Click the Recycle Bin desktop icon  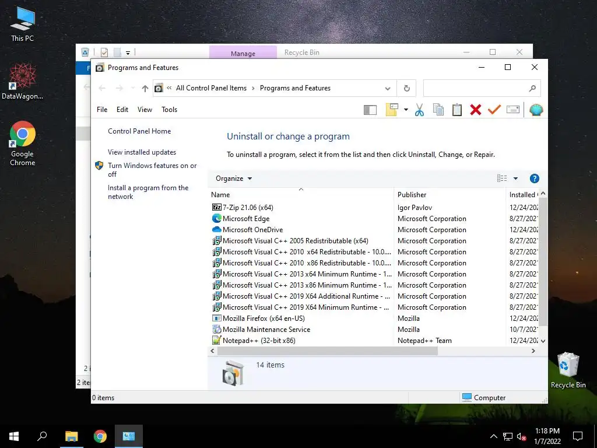568,370
